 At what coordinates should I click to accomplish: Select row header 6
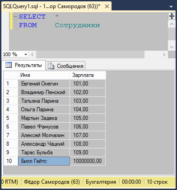(11, 127)
